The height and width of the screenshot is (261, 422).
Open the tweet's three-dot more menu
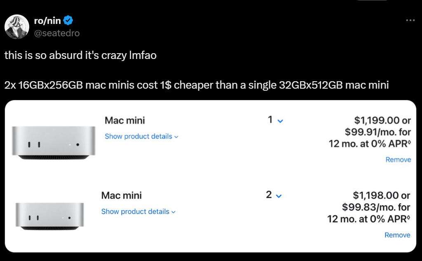tap(410, 20)
